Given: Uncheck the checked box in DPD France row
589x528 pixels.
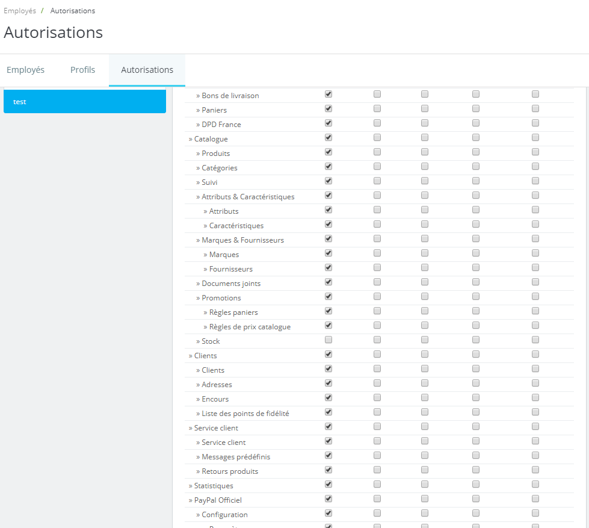Looking at the screenshot, I should [328, 123].
